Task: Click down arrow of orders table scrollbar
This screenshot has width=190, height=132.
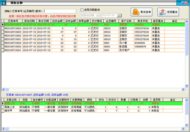Action: (187, 86)
